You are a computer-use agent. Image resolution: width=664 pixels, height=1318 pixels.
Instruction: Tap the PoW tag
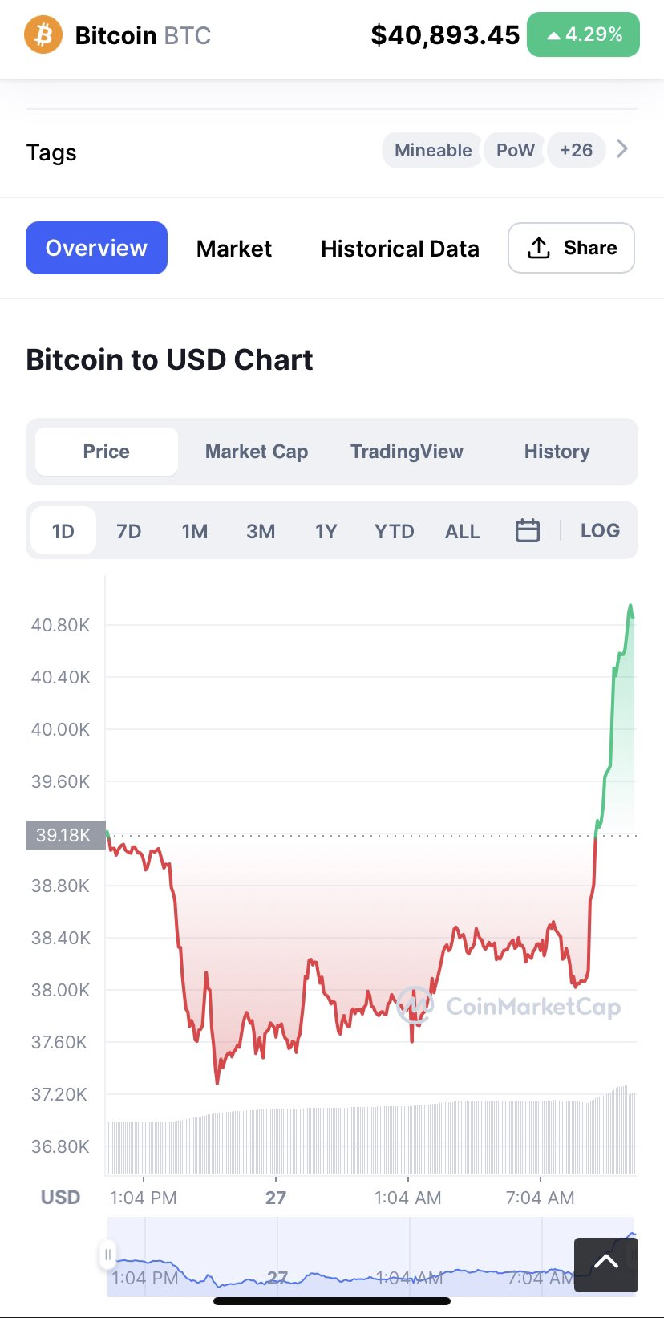(515, 150)
